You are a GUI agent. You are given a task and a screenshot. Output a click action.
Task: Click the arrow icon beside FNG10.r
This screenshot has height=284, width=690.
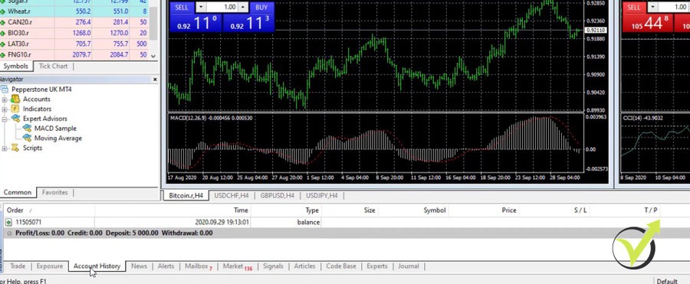click(x=2, y=55)
